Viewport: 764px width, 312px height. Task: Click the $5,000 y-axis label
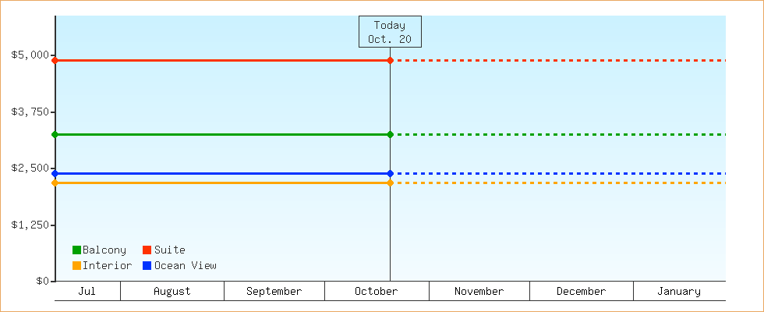coord(30,55)
